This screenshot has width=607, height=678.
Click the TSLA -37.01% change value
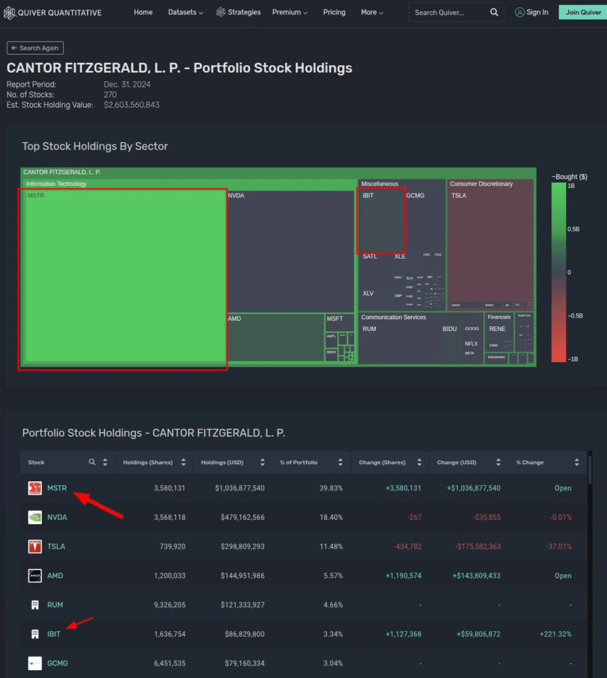[559, 546]
